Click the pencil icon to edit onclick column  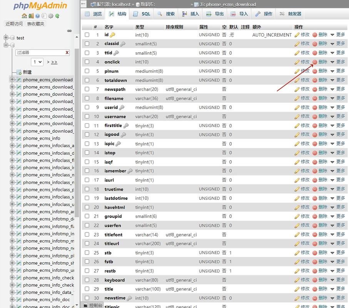(298, 62)
